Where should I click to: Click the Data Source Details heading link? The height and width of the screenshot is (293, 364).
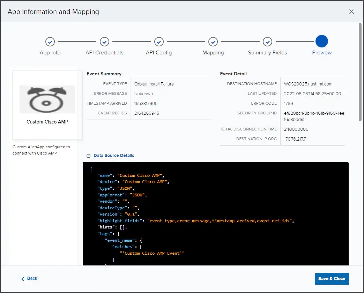(x=114, y=156)
